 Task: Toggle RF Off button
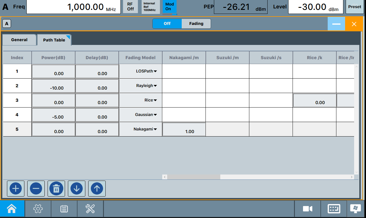130,7
